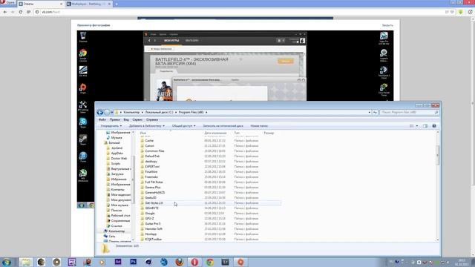Open the view options dropdown arrow
The image size is (475, 267).
[x=417, y=126]
